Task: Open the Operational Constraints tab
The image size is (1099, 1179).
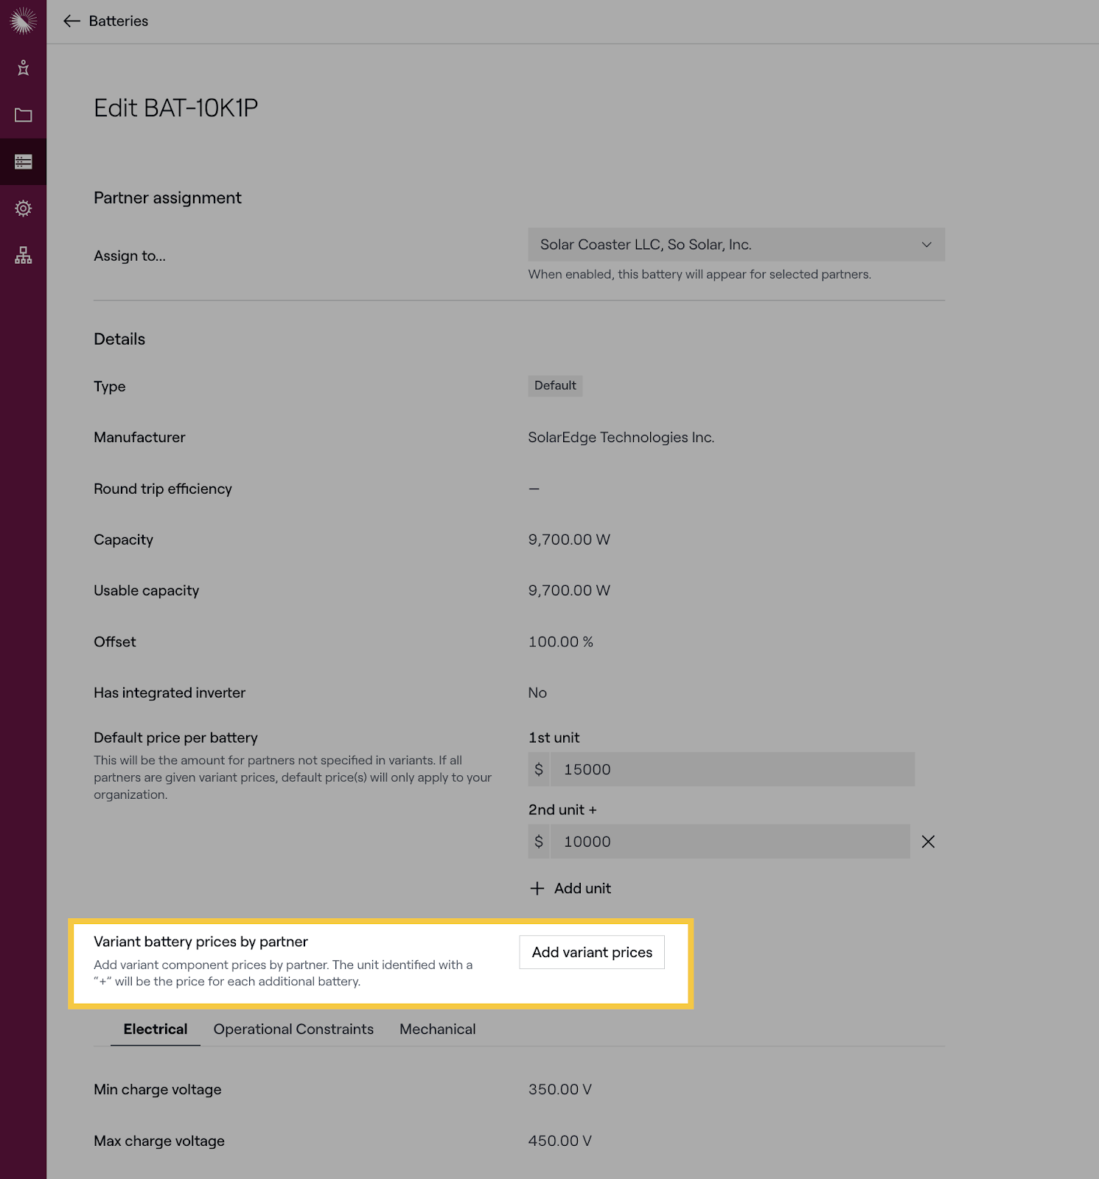Action: click(293, 1029)
